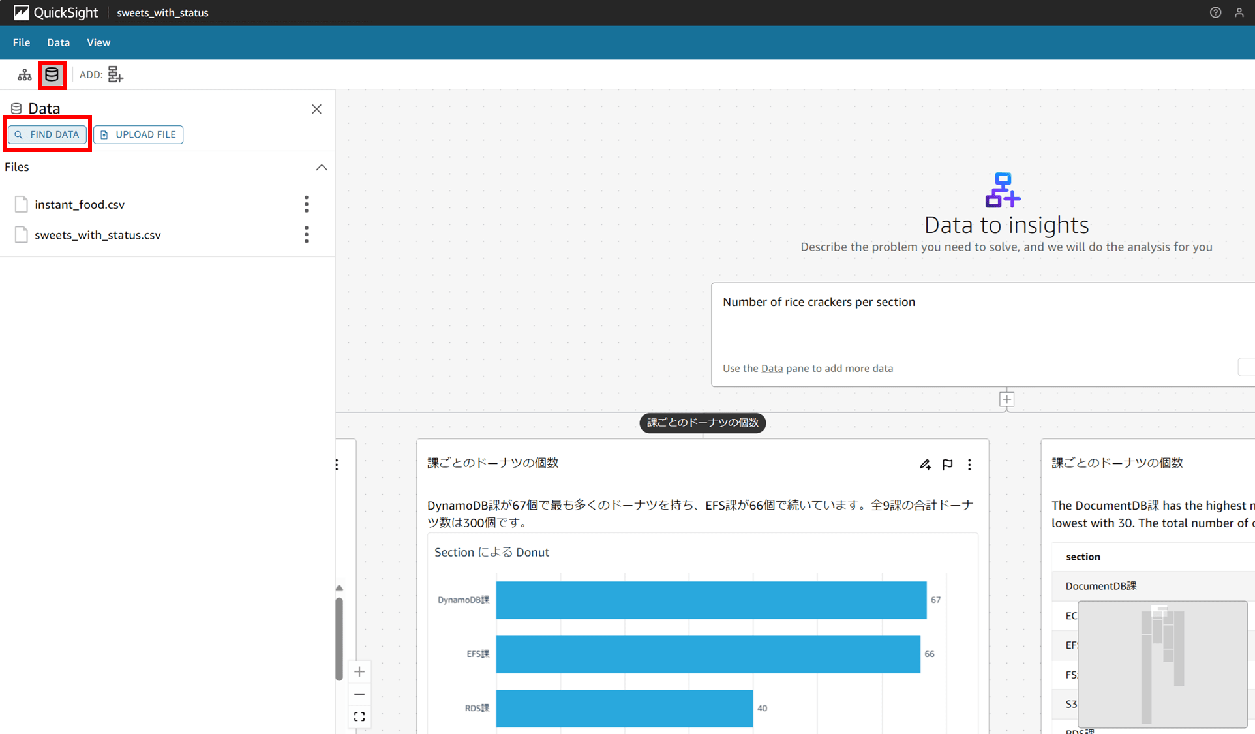
Task: Add a new thread with plus box
Action: click(x=1006, y=399)
